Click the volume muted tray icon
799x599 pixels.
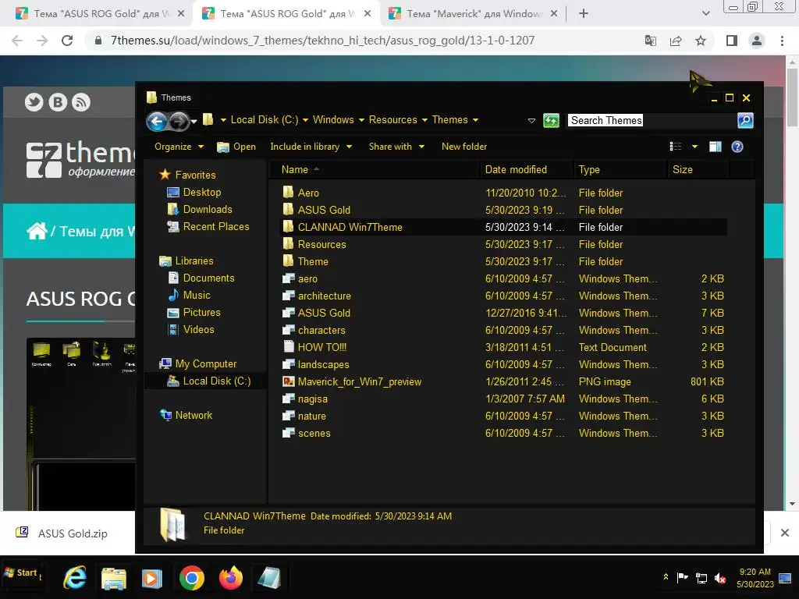(720, 578)
